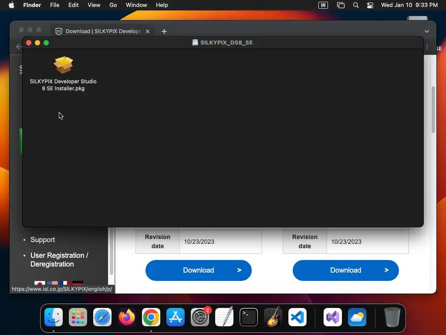Image resolution: width=446 pixels, height=335 pixels.
Task: Select the Japanese flag language link
Action: (40, 283)
